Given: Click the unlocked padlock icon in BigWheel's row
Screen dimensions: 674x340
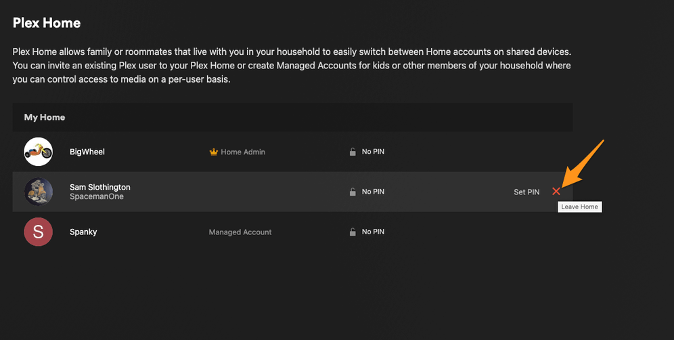Looking at the screenshot, I should pos(353,152).
